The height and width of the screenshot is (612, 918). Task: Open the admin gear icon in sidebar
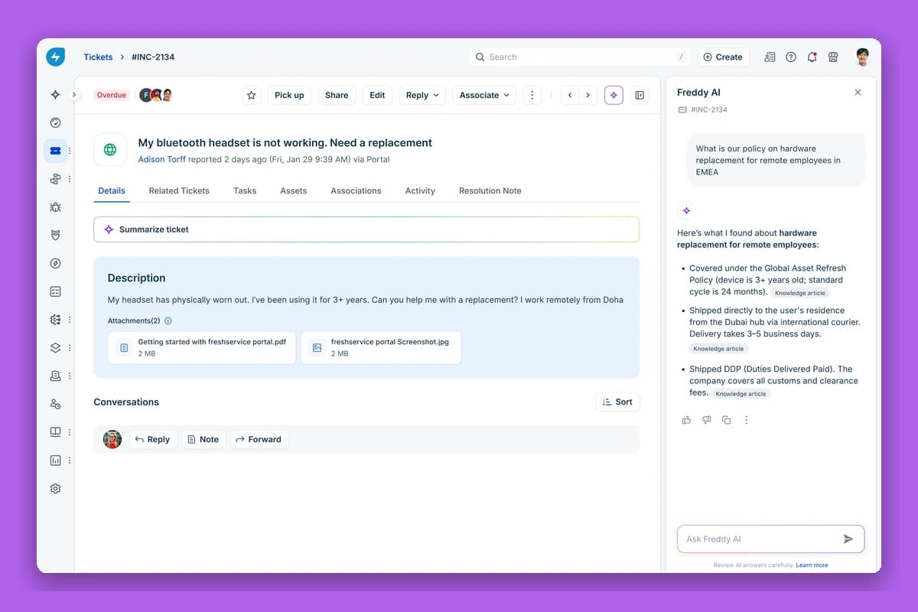coord(55,488)
